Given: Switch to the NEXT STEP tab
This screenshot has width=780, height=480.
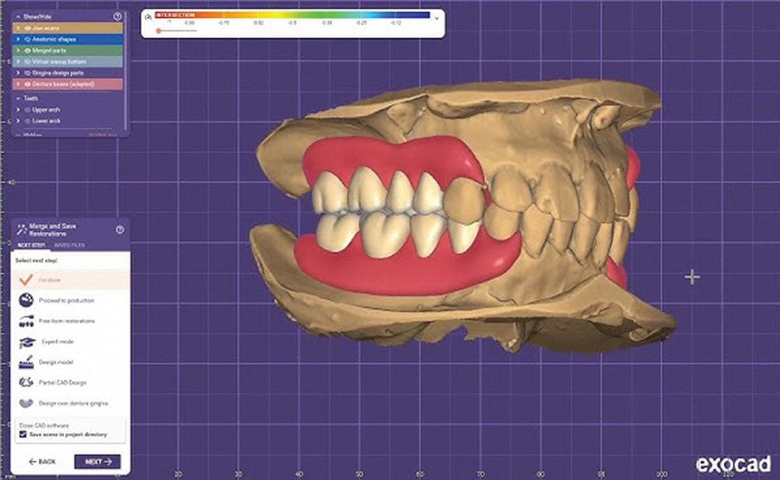Looking at the screenshot, I should point(31,245).
